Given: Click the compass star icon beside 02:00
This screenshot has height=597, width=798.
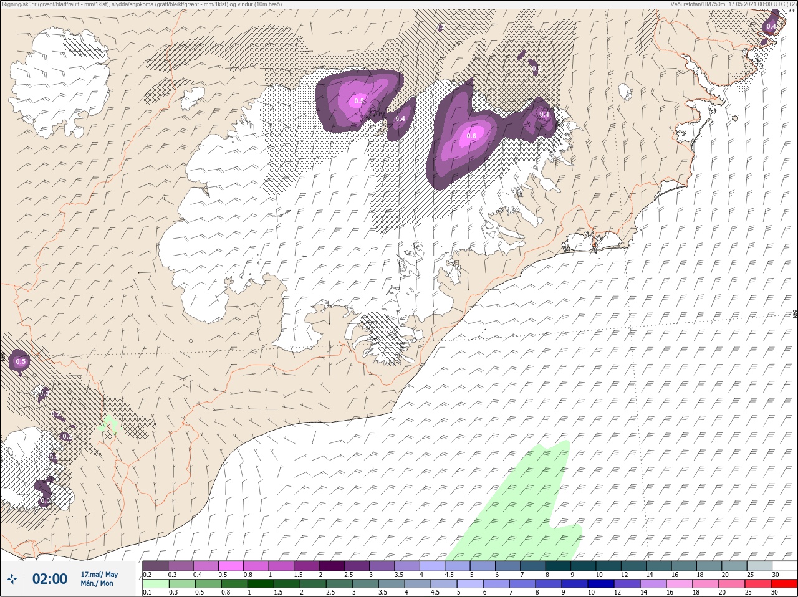Looking at the screenshot, I should click(12, 579).
